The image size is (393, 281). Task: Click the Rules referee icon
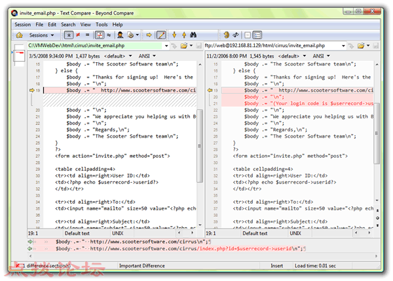121,35
